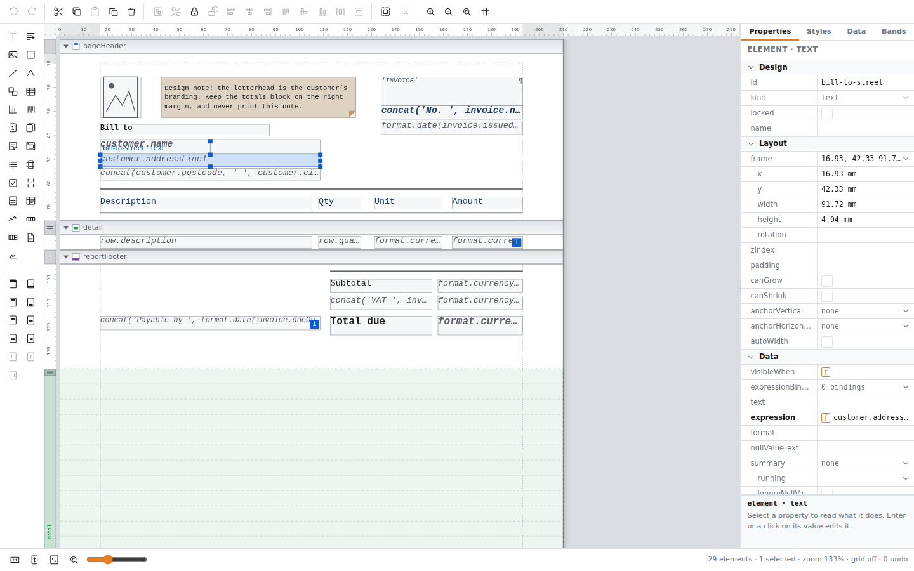Toggle the grid with the hash icon
The height and width of the screenshot is (571, 914).
click(x=486, y=11)
